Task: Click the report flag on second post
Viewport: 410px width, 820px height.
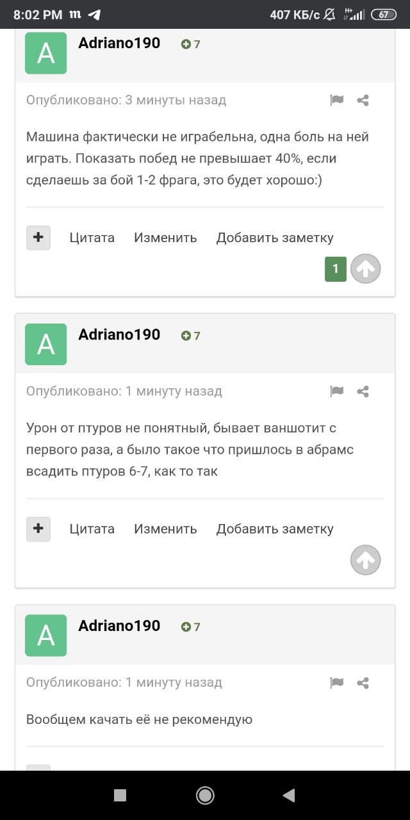Action: (337, 391)
